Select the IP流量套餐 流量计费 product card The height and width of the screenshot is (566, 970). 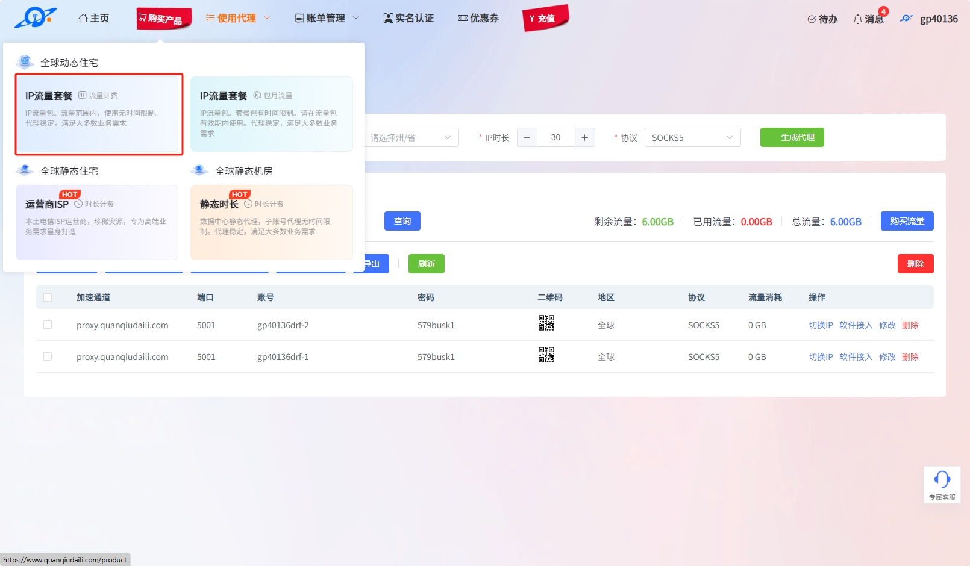pyautogui.click(x=99, y=114)
